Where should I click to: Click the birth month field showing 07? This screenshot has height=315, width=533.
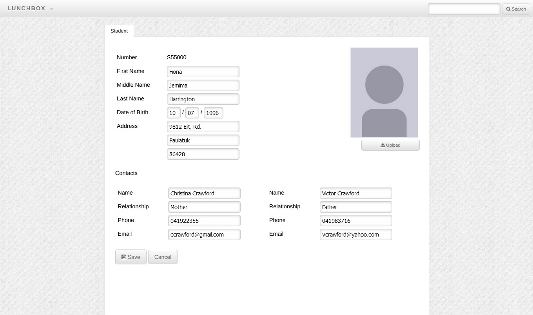(x=192, y=113)
